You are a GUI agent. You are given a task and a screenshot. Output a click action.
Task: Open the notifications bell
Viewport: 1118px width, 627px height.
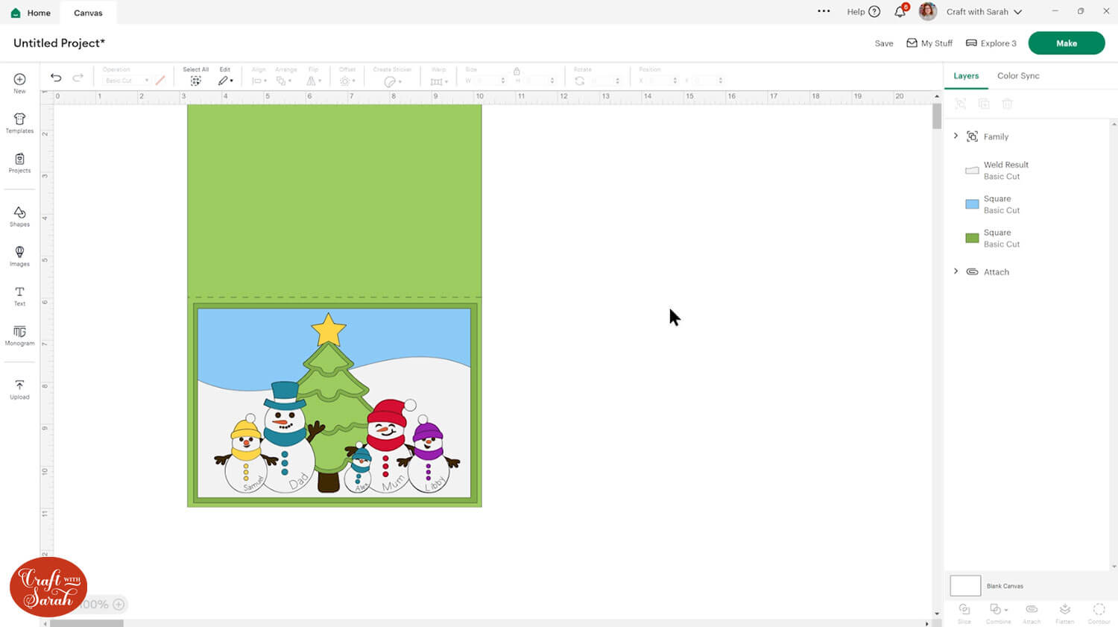900,12
